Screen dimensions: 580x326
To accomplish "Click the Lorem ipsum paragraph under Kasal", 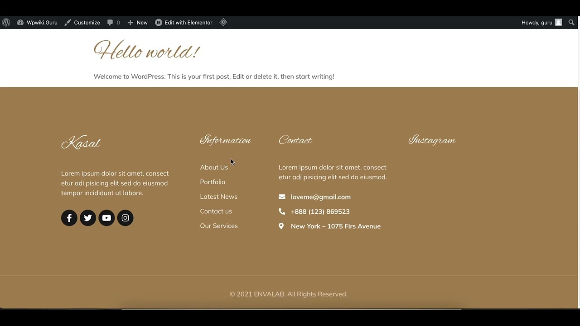I will click(x=115, y=183).
